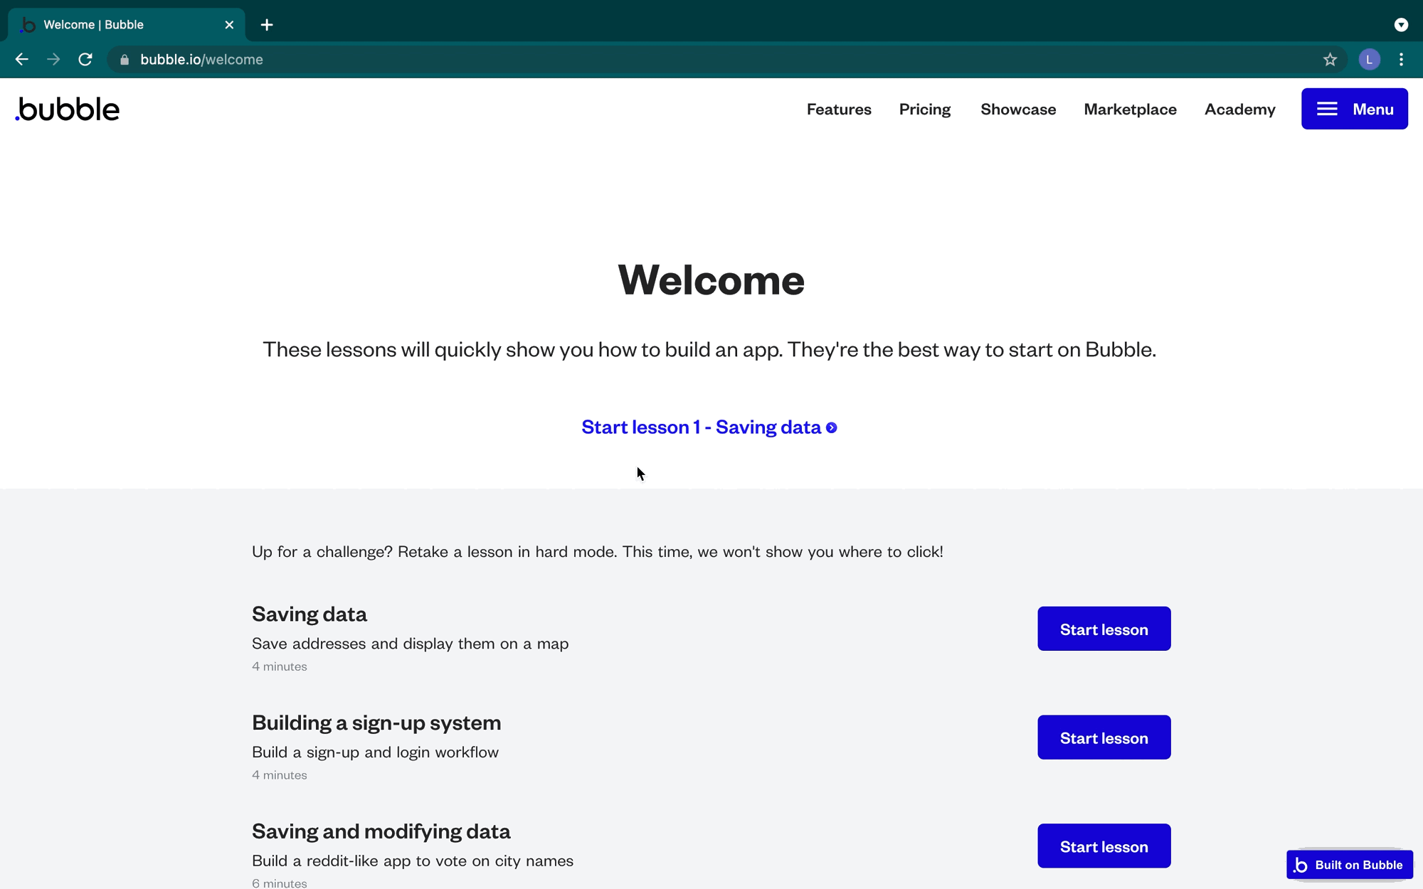Viewport: 1423px width, 889px height.
Task: Select the Welcome | Bubble tab
Action: click(x=127, y=25)
